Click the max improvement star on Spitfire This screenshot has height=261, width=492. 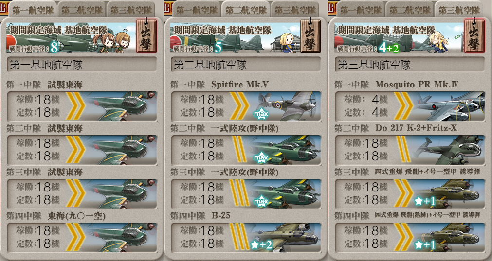pos(261,113)
